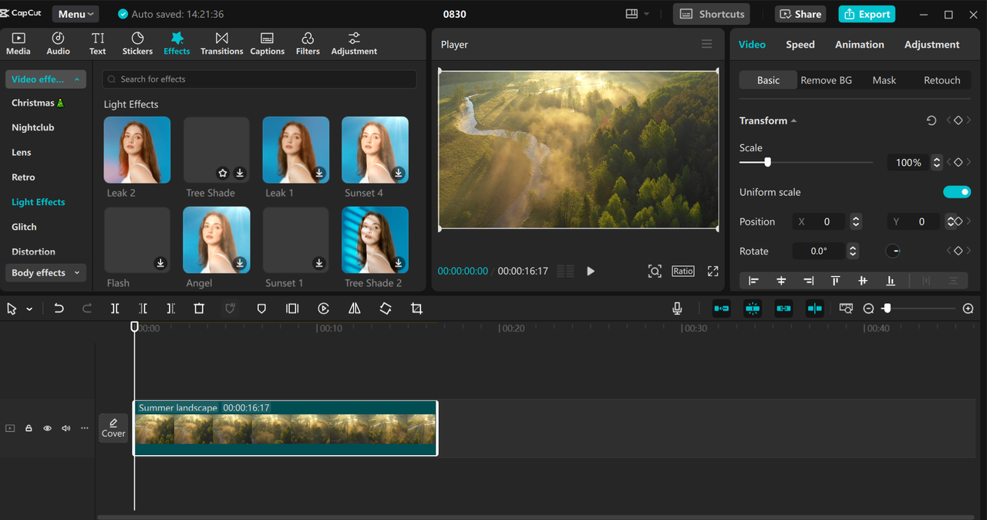The height and width of the screenshot is (520, 987).
Task: Expand the Body effects category
Action: point(45,272)
